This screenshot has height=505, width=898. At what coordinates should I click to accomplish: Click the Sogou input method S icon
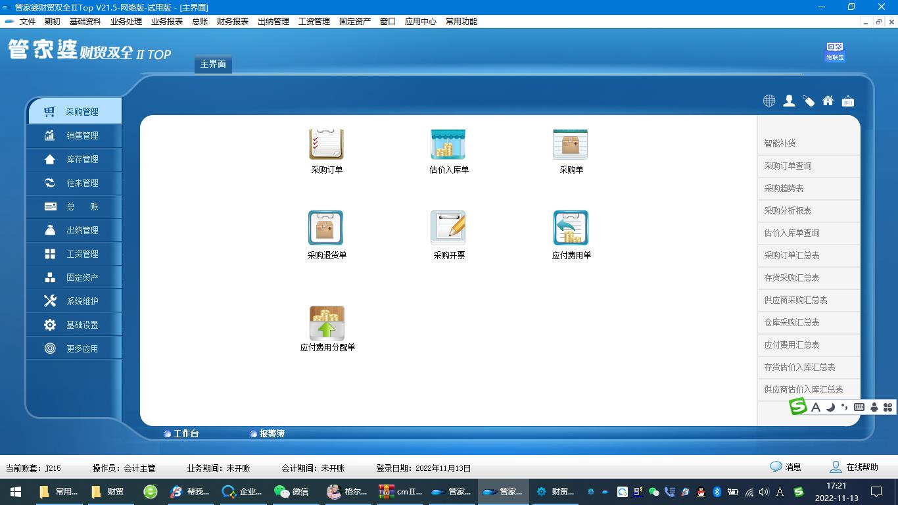(798, 406)
